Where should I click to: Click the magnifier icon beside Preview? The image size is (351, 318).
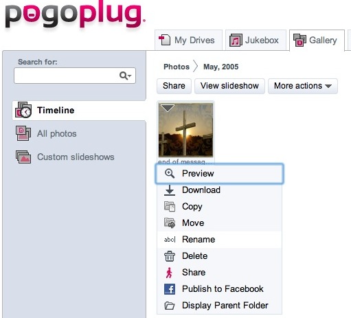170,174
